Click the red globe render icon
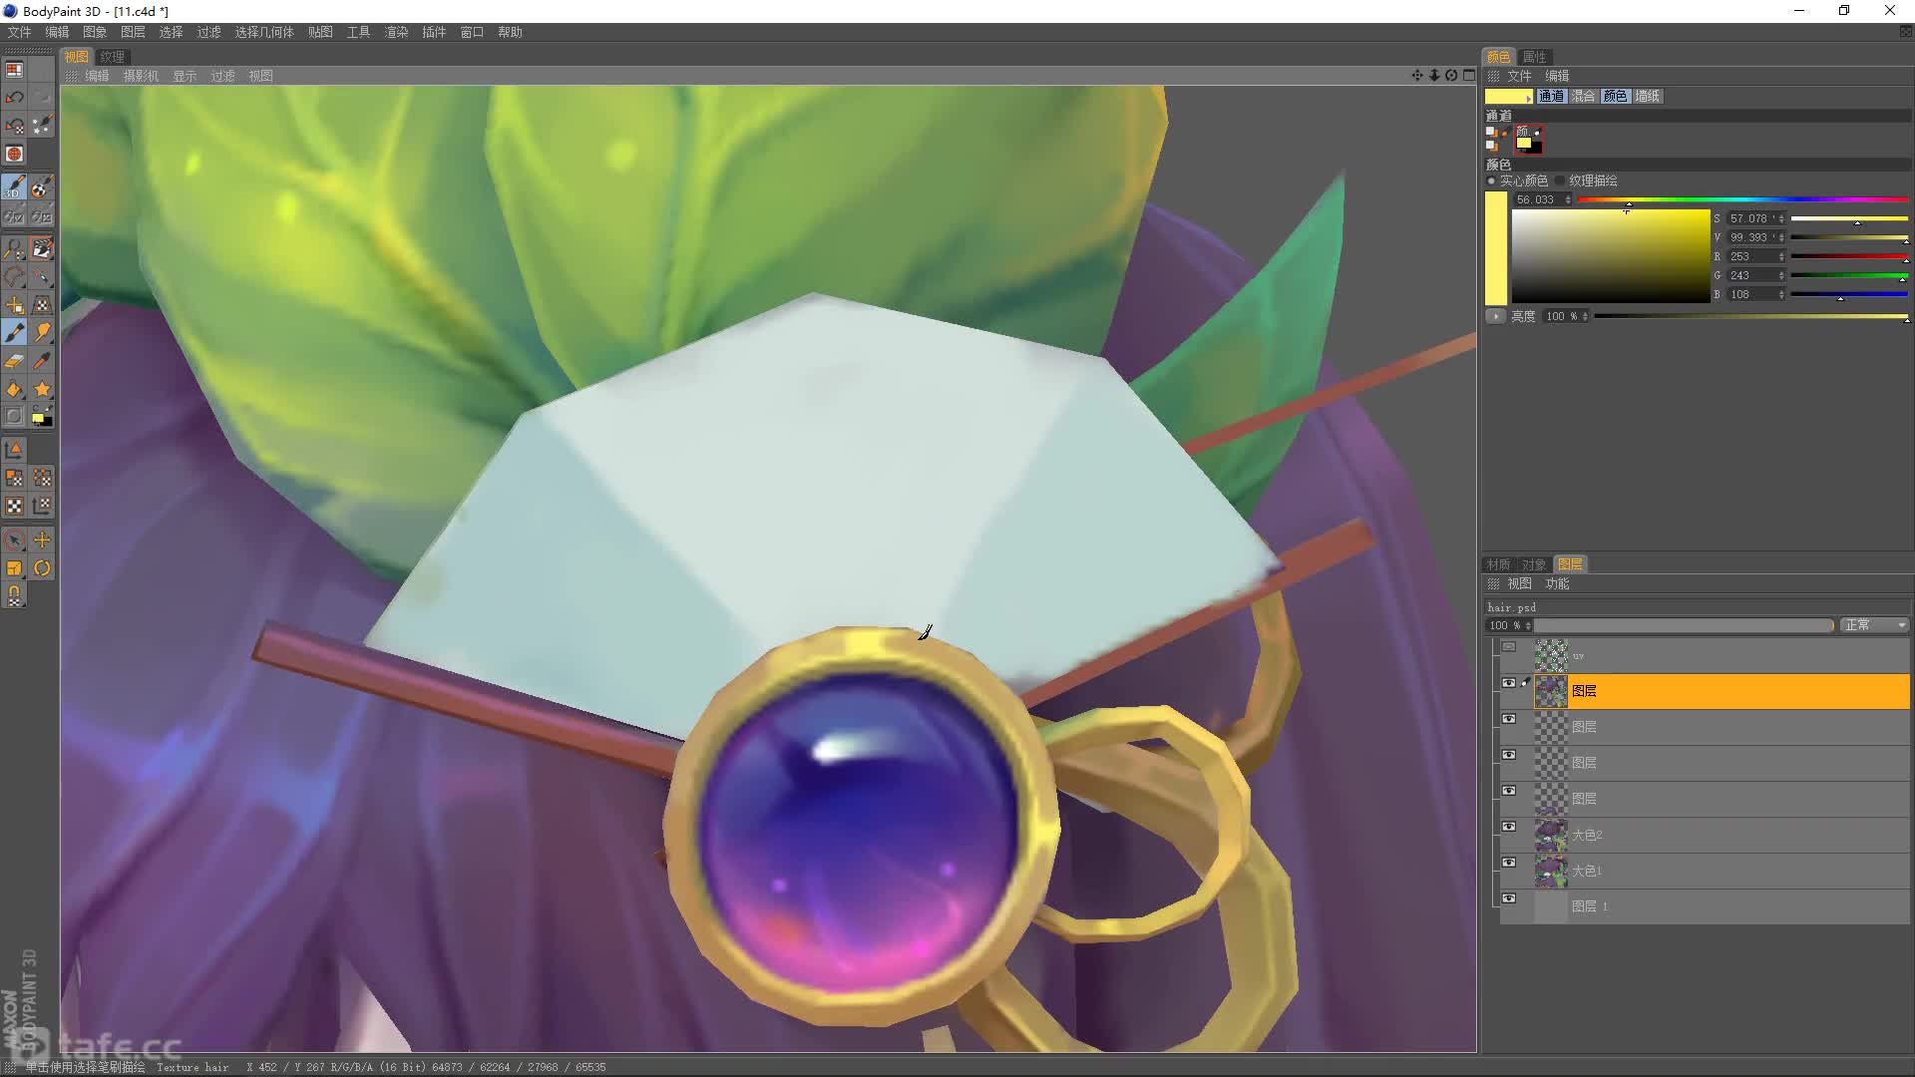The width and height of the screenshot is (1915, 1077). pos(14,154)
